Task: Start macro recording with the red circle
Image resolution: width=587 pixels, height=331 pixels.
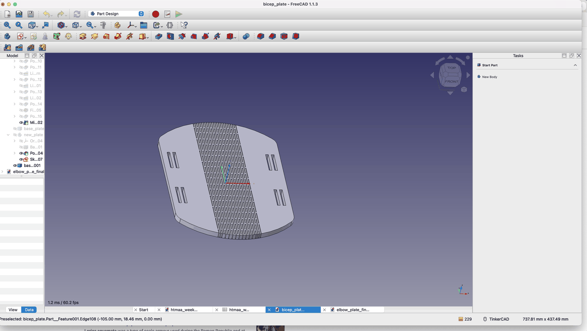Action: [x=156, y=14]
